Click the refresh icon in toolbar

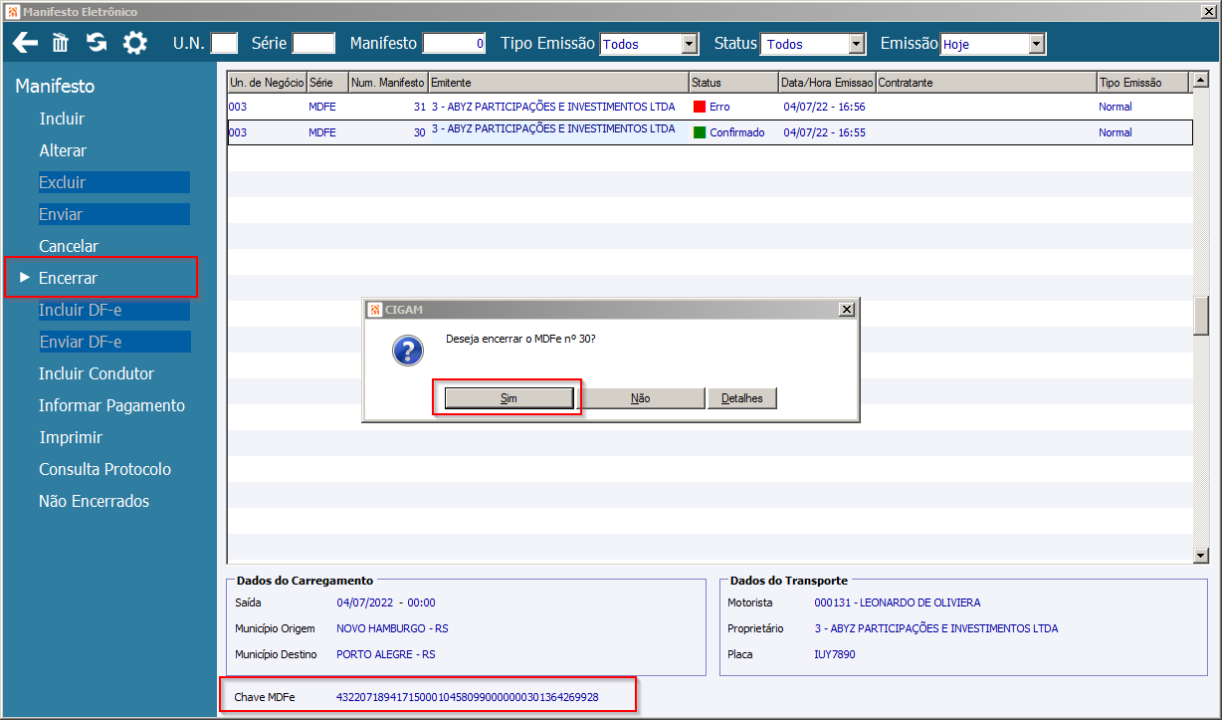[x=97, y=43]
